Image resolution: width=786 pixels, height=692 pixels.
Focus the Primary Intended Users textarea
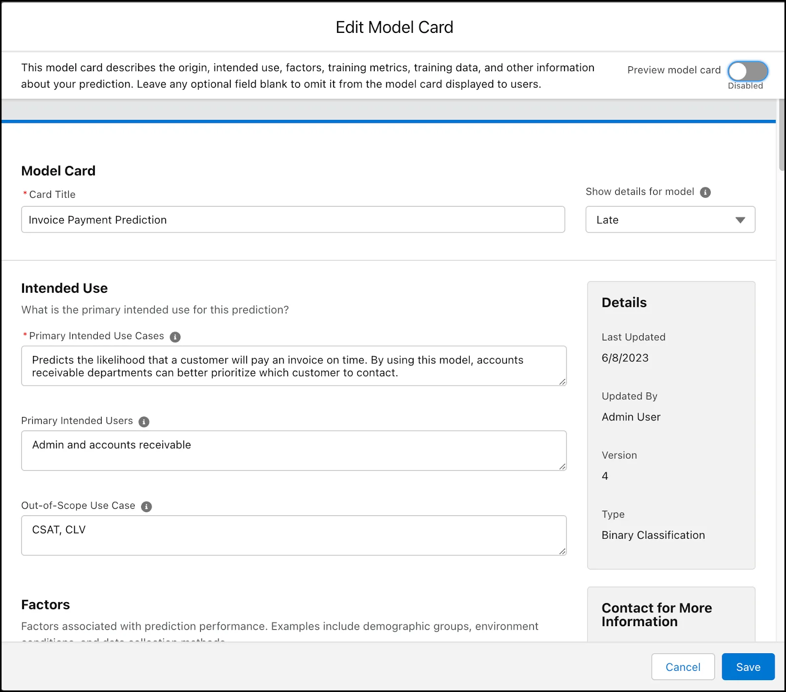coord(294,451)
